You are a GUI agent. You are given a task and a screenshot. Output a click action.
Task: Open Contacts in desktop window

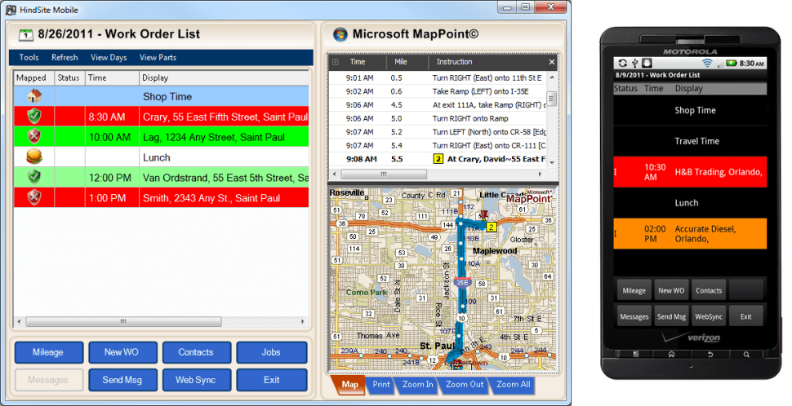click(x=197, y=352)
